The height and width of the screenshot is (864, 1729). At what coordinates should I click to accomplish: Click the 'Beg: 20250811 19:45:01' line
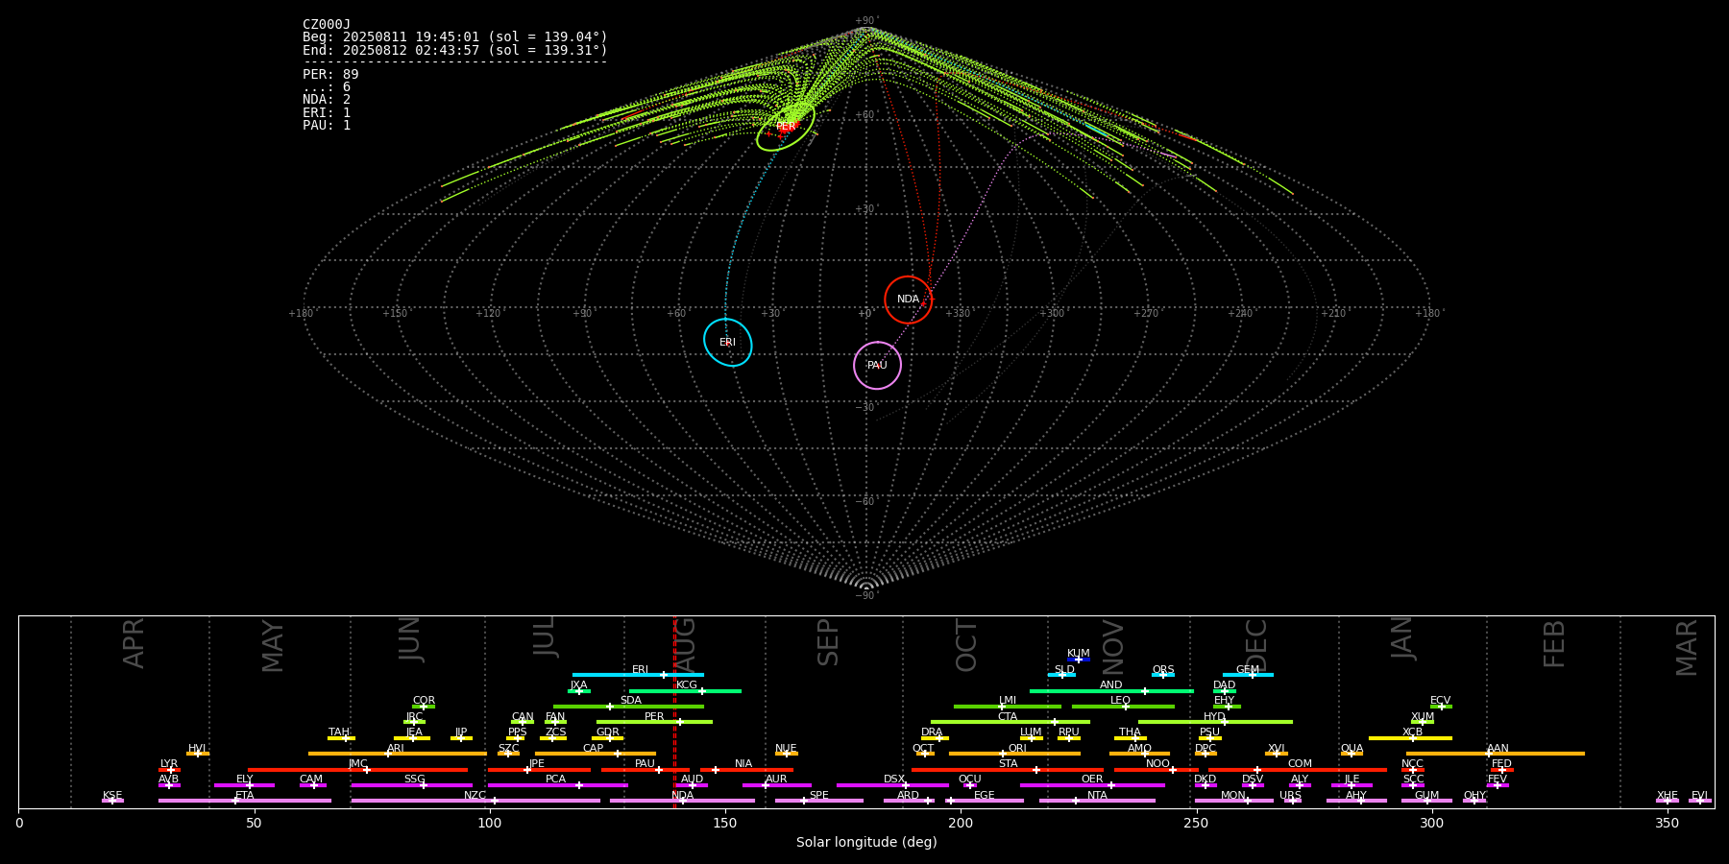pos(455,37)
